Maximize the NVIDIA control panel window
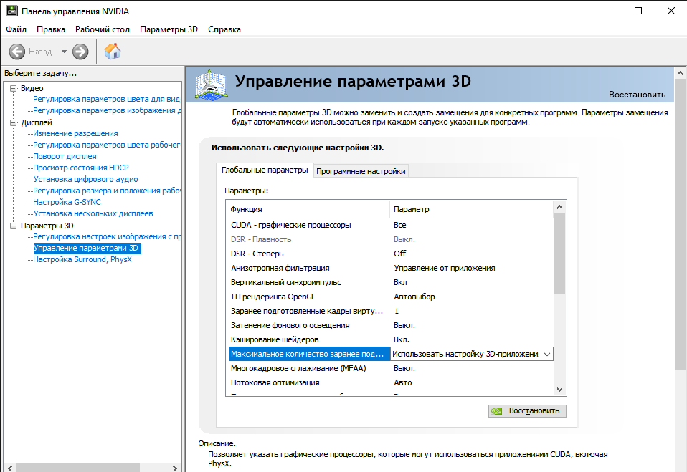Screen dimensions: 687x472 [638, 11]
